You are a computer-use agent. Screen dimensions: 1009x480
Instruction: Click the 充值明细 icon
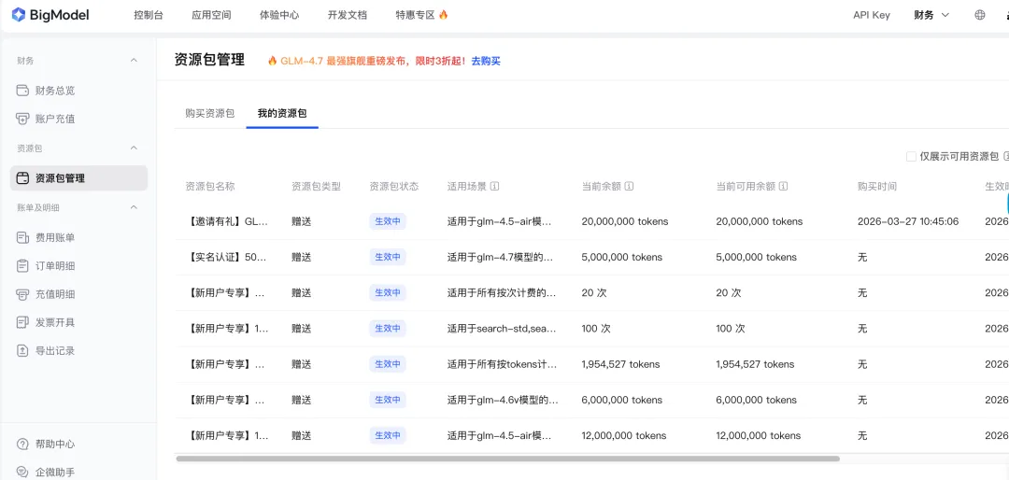pos(22,294)
